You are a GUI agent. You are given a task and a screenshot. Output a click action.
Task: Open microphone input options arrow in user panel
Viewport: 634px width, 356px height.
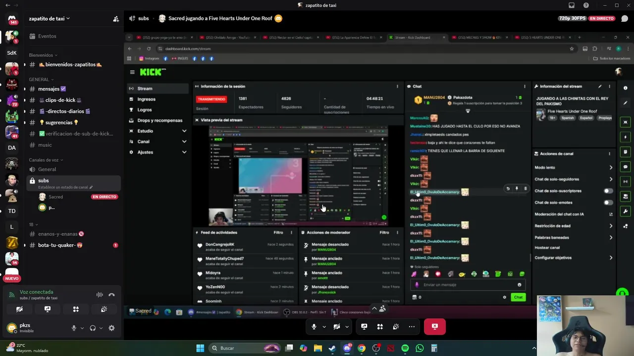(x=82, y=328)
